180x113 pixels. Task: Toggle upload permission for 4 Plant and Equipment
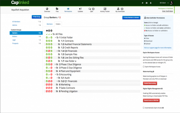click(51, 71)
